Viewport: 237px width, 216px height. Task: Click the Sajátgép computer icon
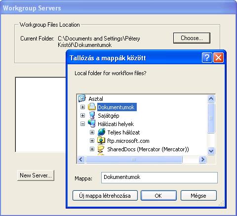point(92,115)
